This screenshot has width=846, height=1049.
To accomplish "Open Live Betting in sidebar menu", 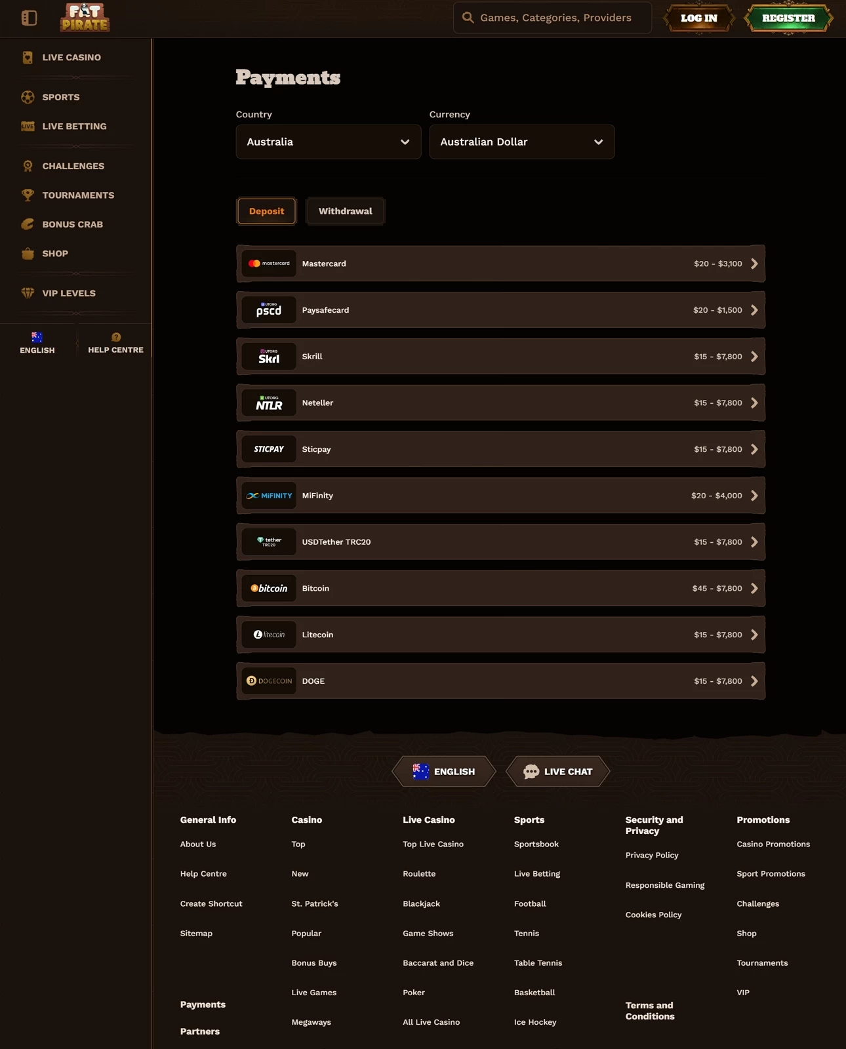I will 74,127.
